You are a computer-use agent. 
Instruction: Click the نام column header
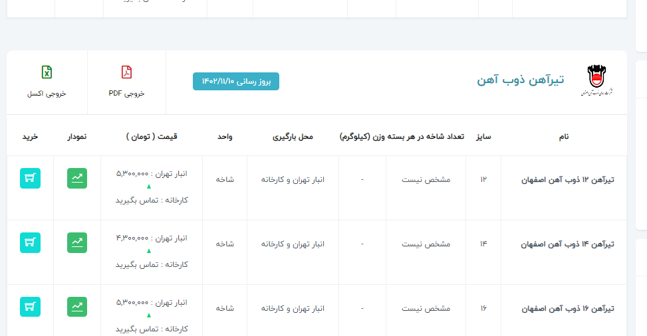[x=563, y=137]
